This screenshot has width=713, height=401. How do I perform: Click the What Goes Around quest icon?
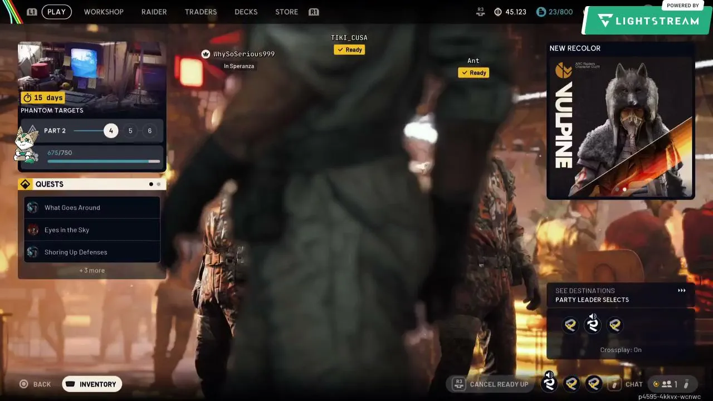(x=33, y=208)
